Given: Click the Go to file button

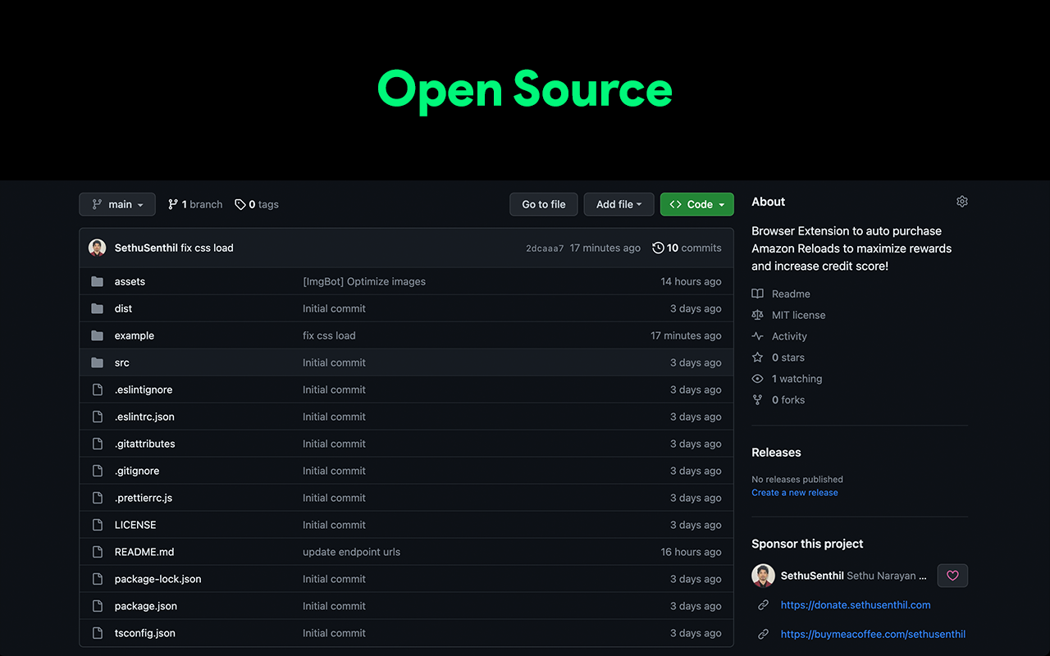Looking at the screenshot, I should [544, 204].
